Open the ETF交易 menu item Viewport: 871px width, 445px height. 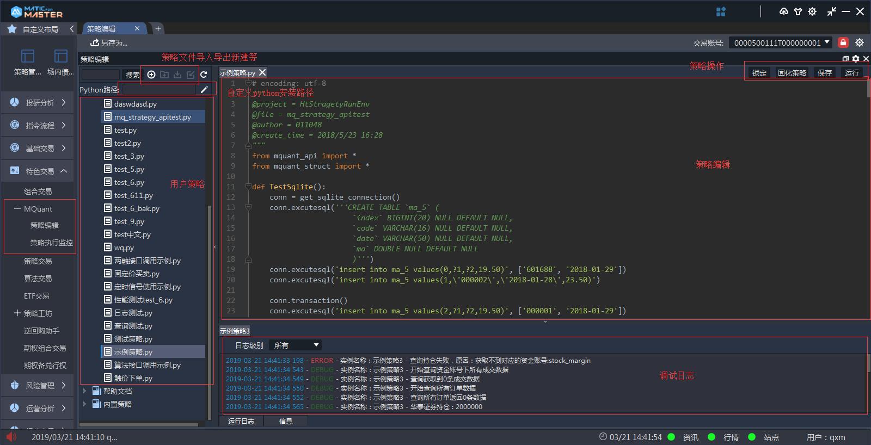[x=36, y=296]
